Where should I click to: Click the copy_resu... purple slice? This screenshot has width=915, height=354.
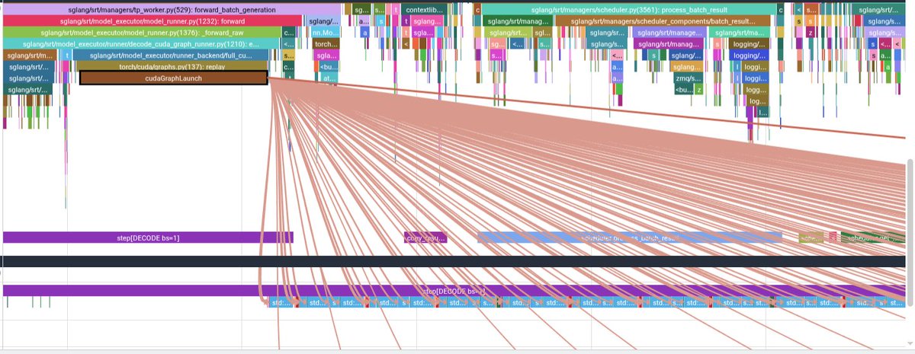425,238
